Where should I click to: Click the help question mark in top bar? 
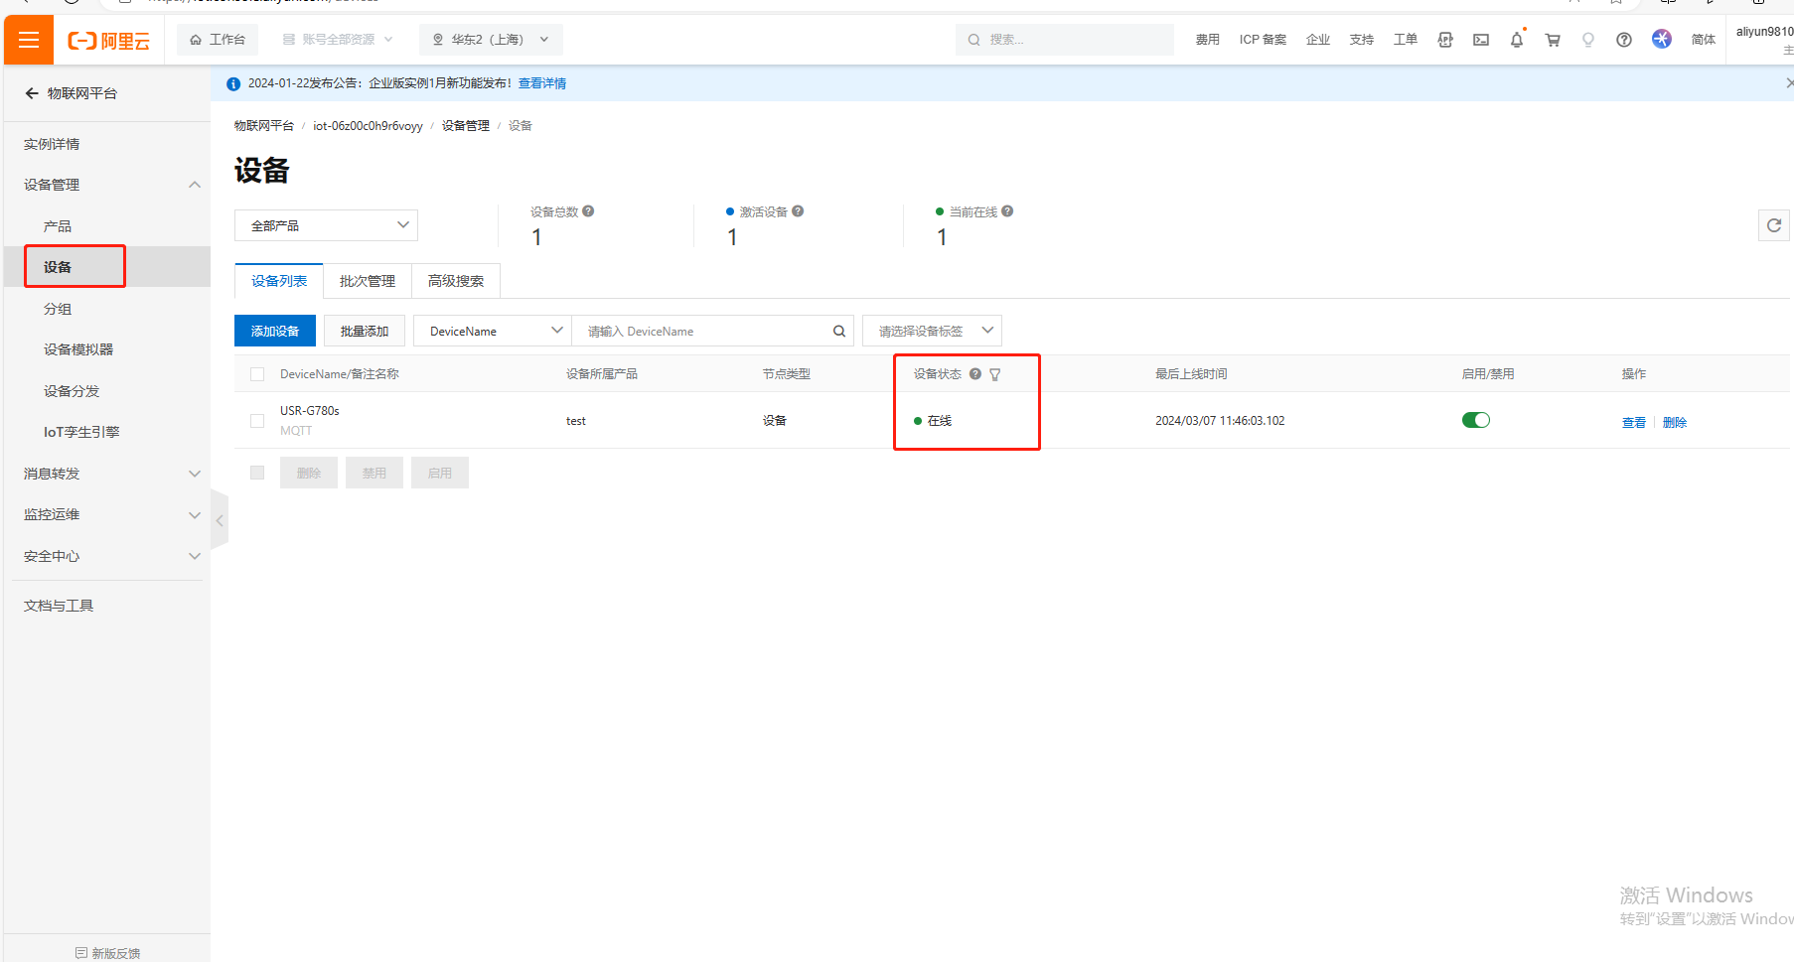tap(1623, 40)
